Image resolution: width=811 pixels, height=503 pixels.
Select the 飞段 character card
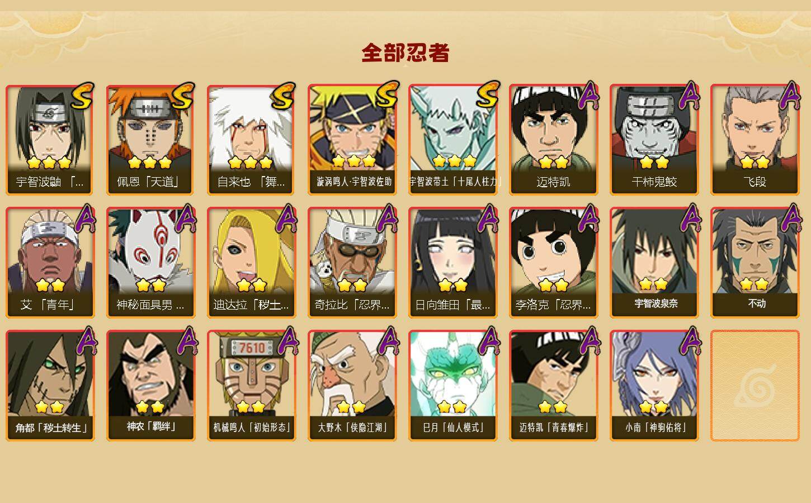tap(755, 140)
